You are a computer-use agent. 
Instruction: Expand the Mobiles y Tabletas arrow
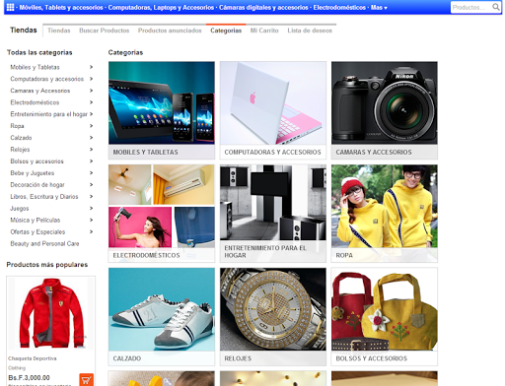coord(92,67)
